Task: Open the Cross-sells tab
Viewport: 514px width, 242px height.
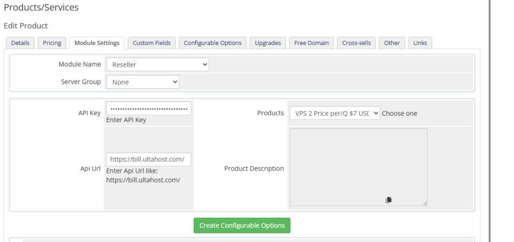Action: coord(356,43)
